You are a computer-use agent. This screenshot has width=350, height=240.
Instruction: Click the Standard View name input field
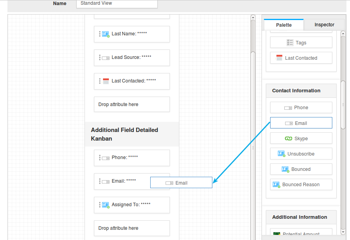[116, 3]
